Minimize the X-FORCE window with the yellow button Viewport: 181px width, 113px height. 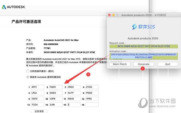pyautogui.click(x=113, y=15)
